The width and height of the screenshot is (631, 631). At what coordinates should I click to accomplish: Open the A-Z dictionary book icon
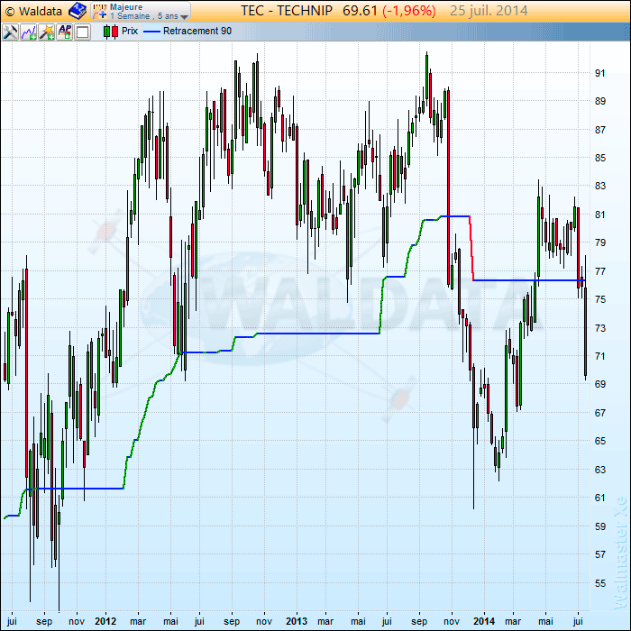pyautogui.click(x=78, y=11)
